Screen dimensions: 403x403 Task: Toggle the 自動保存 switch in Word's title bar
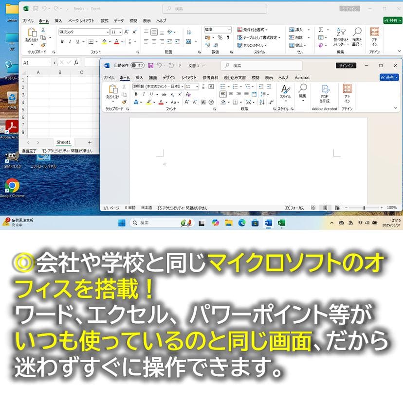139,65
